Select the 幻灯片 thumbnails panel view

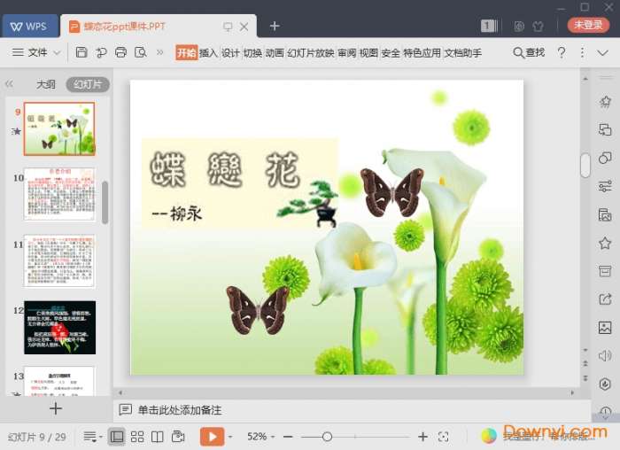tap(87, 85)
